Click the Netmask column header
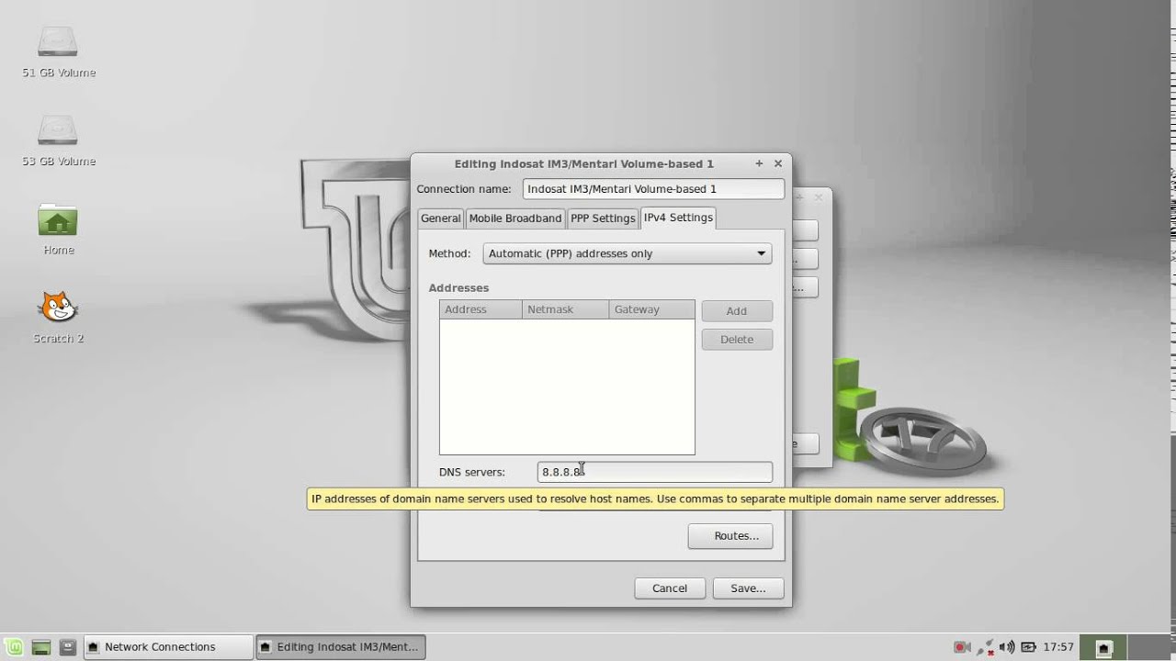 pyautogui.click(x=565, y=309)
